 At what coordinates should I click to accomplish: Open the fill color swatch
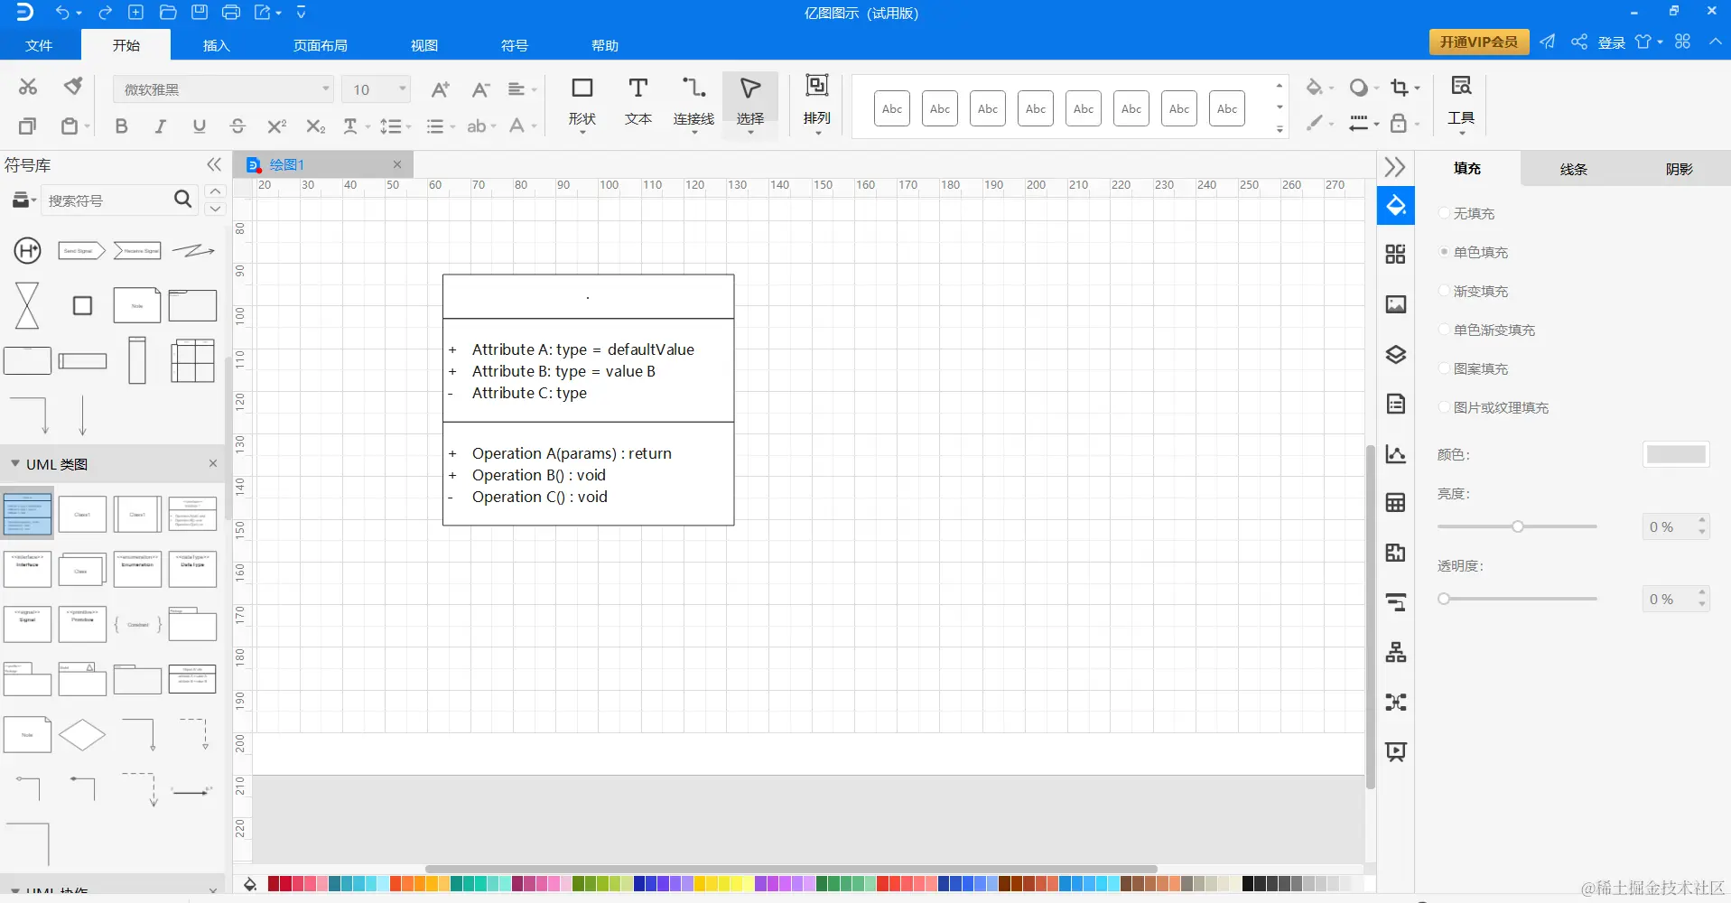pos(1676,454)
